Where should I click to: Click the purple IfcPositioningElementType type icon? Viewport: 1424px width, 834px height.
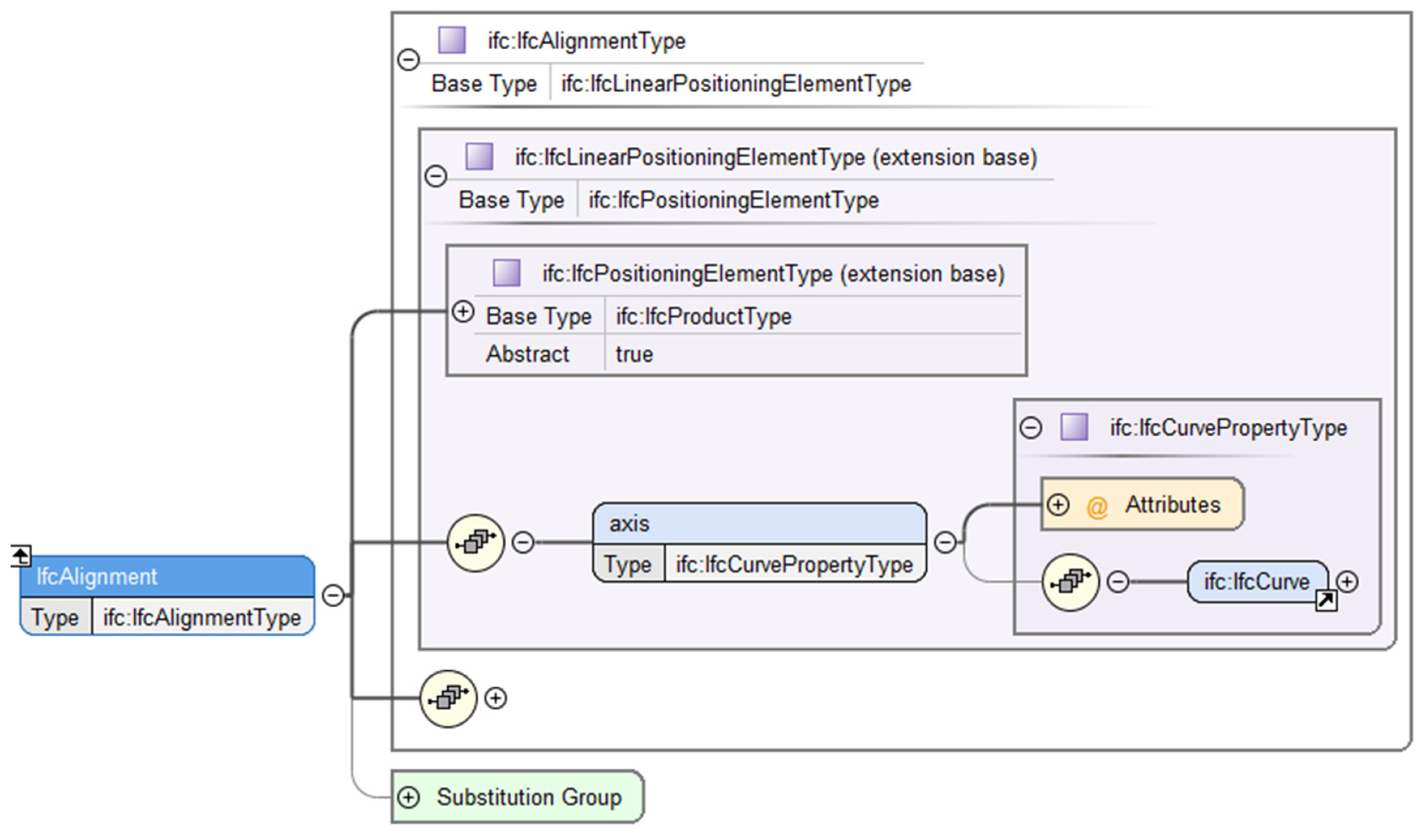(506, 273)
